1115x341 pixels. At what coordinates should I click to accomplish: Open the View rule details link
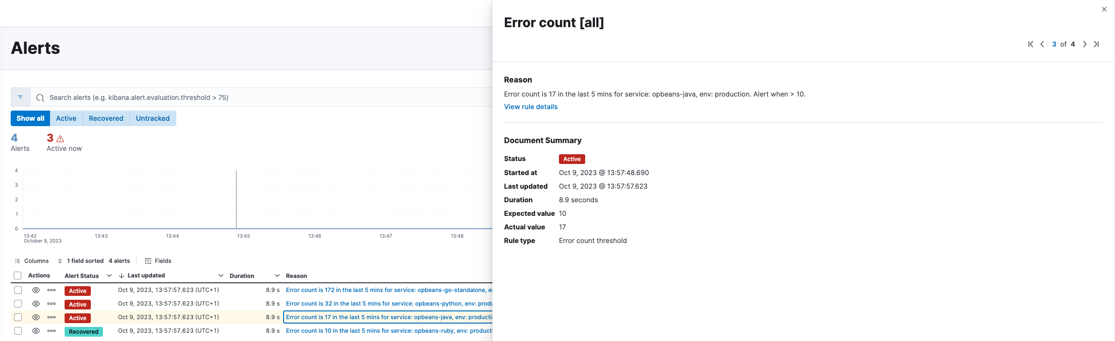531,107
